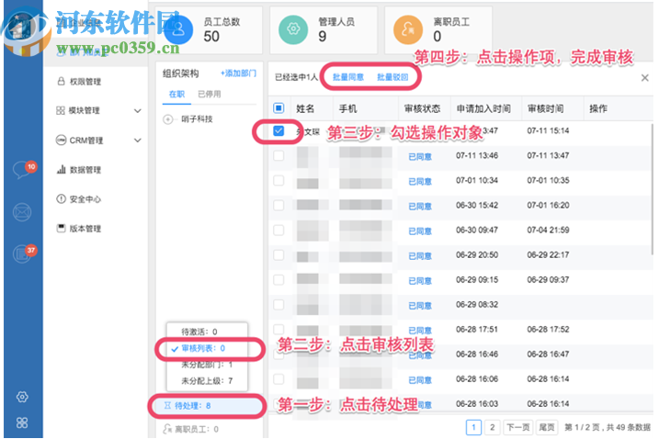Select 审核列表: 0 in popup menu
659x439 pixels.
pos(203,348)
